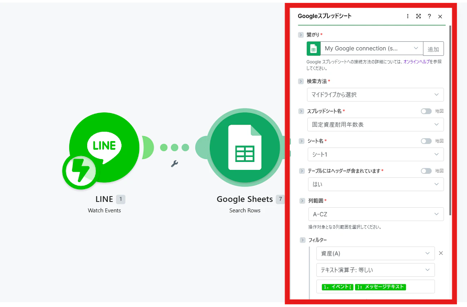This screenshot has width=467, height=307.
Task: Open help with the question mark icon
Action: pos(429,16)
